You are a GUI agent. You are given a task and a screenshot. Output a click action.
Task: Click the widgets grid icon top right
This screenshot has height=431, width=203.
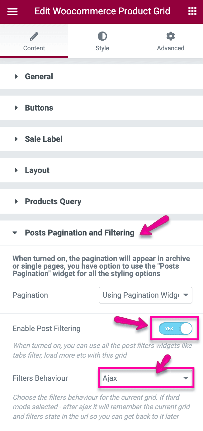tap(192, 11)
